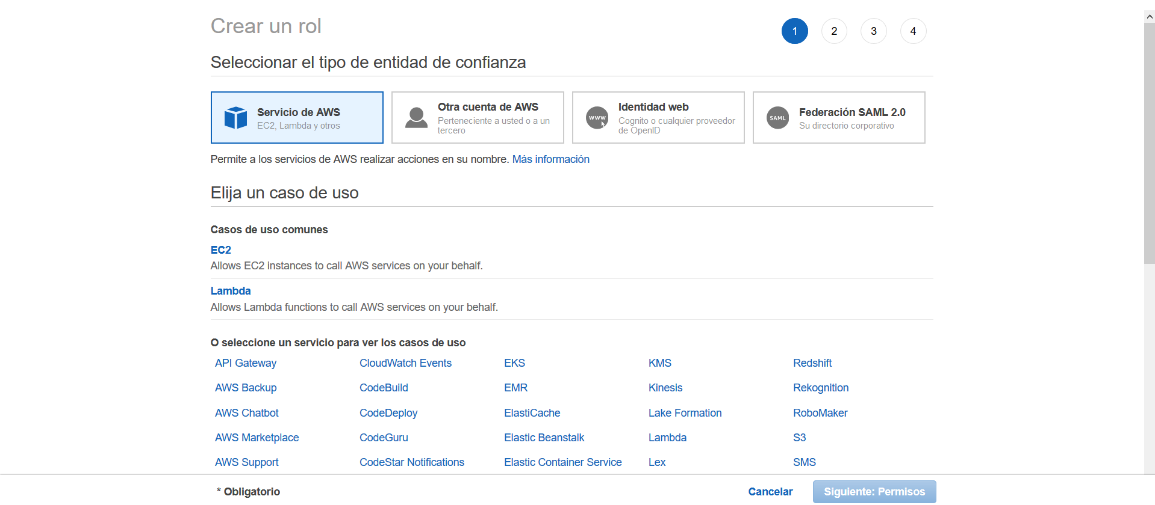Viewport: 1155px width, 505px height.
Task: Choose the AWS Backup service
Action: tap(246, 388)
